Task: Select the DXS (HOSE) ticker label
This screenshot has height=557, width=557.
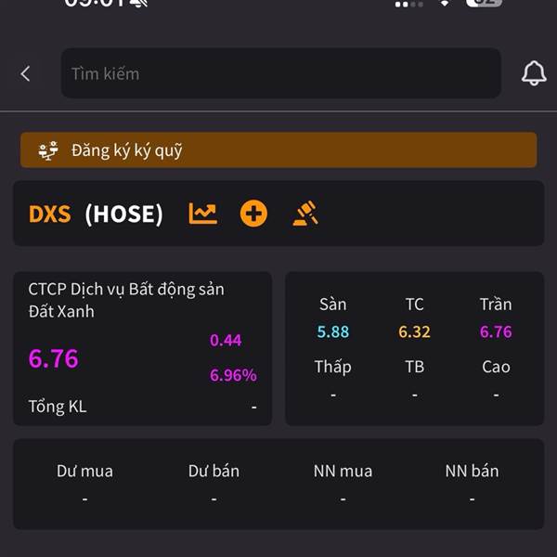Action: [x=96, y=214]
